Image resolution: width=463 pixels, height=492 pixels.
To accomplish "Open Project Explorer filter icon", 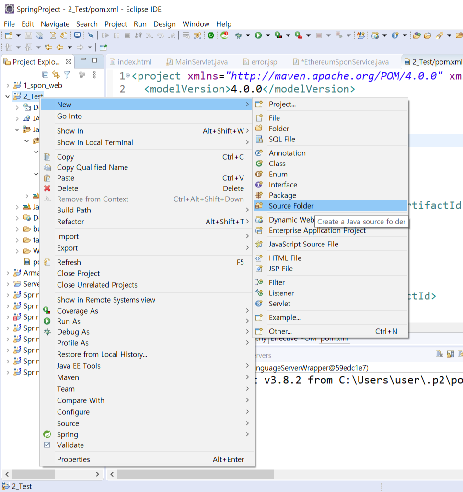I will tap(67, 75).
